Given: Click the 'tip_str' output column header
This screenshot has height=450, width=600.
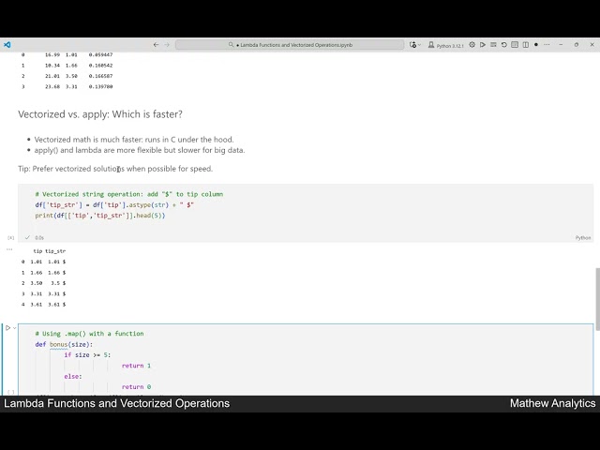Looking at the screenshot, I should [x=55, y=251].
